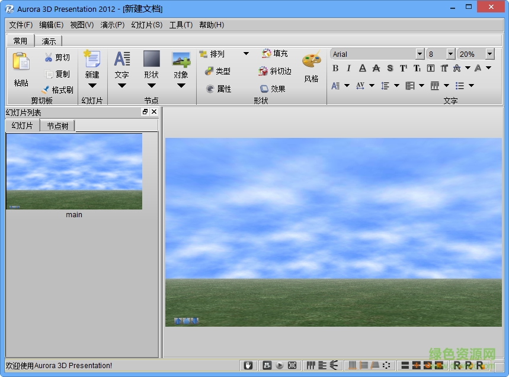509x377 pixels.
Task: Select the main slide thumbnail
Action: coord(73,171)
